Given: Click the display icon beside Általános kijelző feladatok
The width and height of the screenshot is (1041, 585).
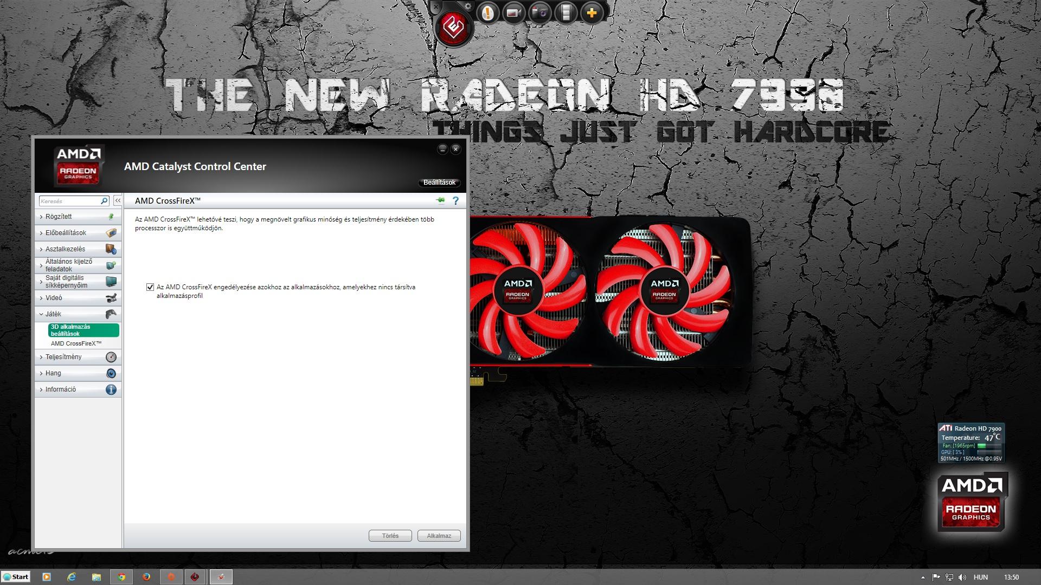Looking at the screenshot, I should (x=111, y=265).
